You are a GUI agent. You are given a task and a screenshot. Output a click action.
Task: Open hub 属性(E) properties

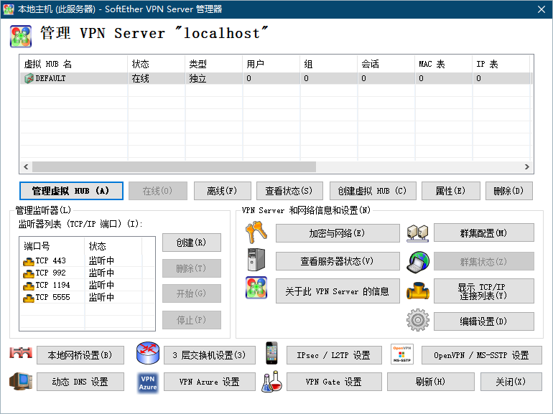click(451, 191)
